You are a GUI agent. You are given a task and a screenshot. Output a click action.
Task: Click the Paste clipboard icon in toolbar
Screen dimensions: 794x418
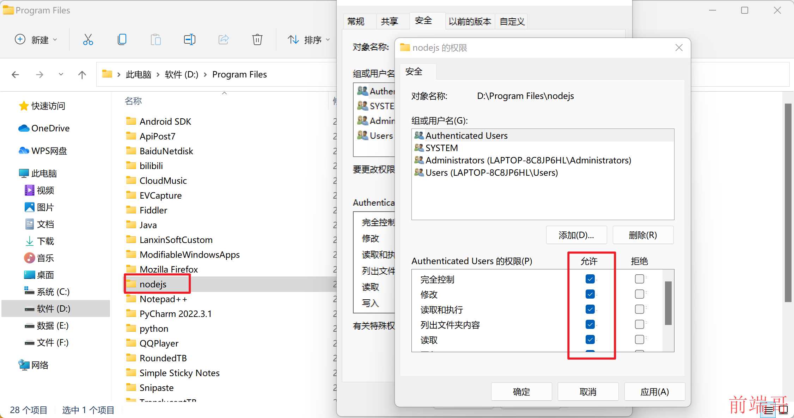coord(155,39)
